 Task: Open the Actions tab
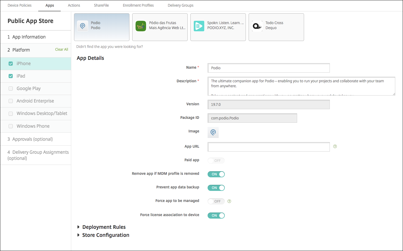click(74, 5)
